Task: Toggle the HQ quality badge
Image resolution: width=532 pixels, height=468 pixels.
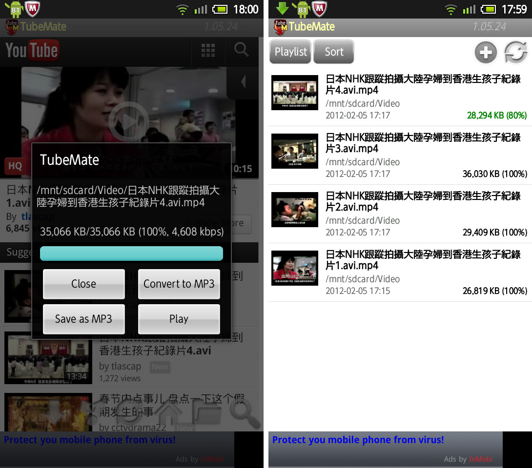Action: coord(15,166)
